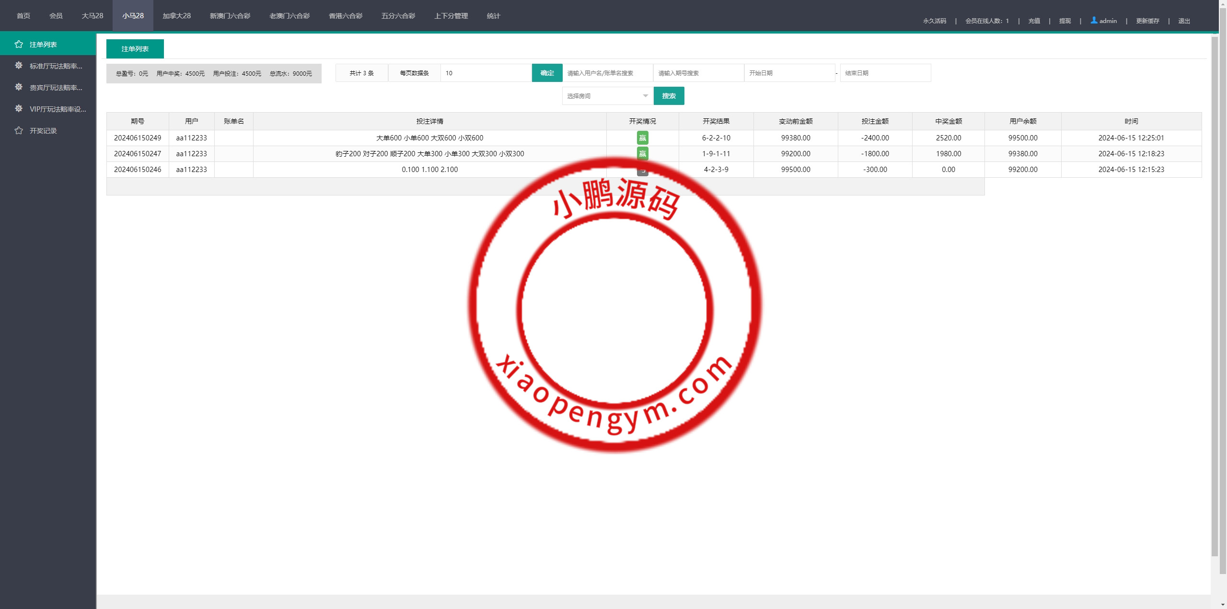Focus the username/账单名 search input field
This screenshot has width=1227, height=609.
(x=607, y=73)
